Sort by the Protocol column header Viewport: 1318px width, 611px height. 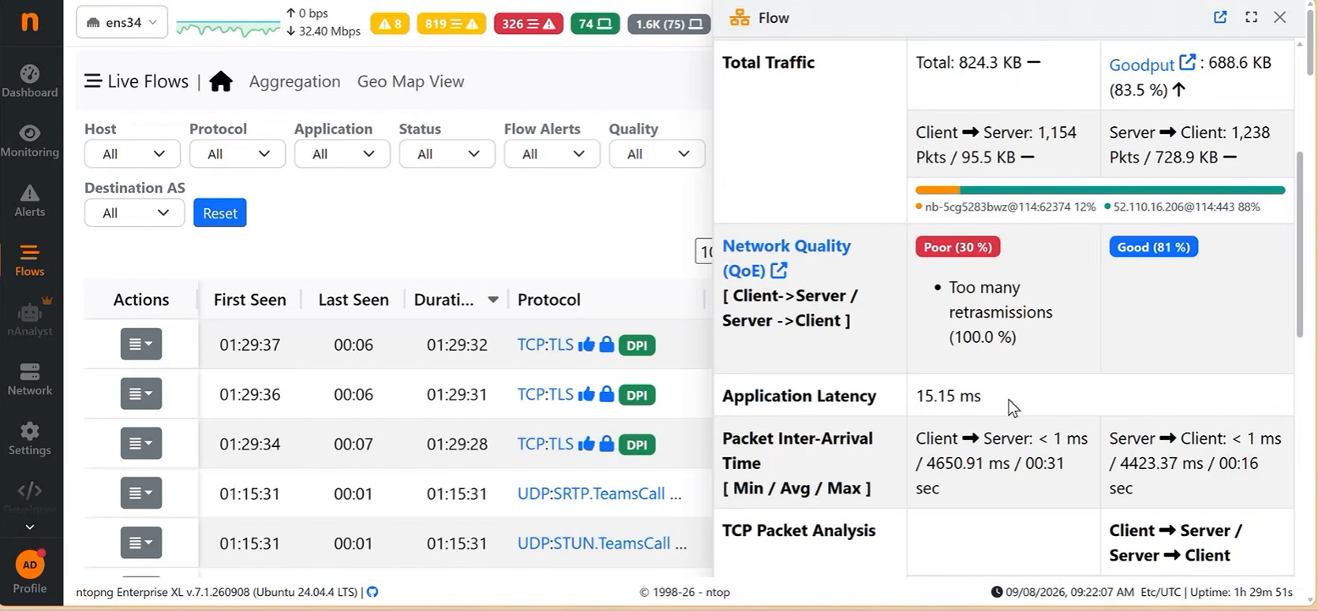pyautogui.click(x=549, y=300)
